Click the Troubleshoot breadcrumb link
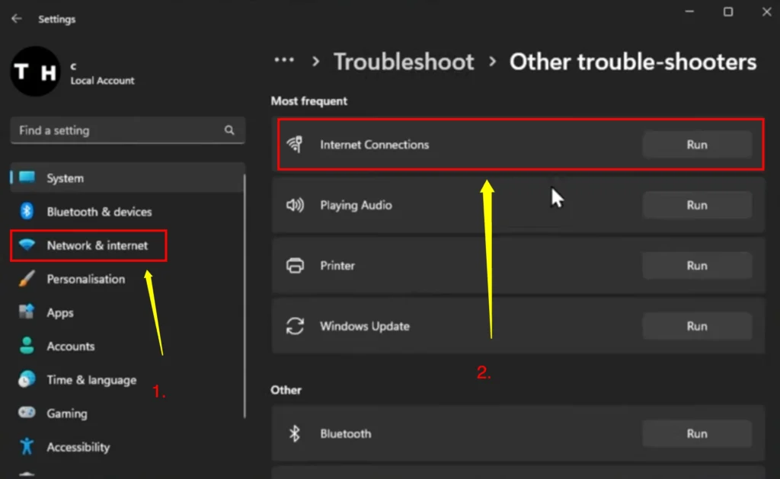 pos(404,62)
